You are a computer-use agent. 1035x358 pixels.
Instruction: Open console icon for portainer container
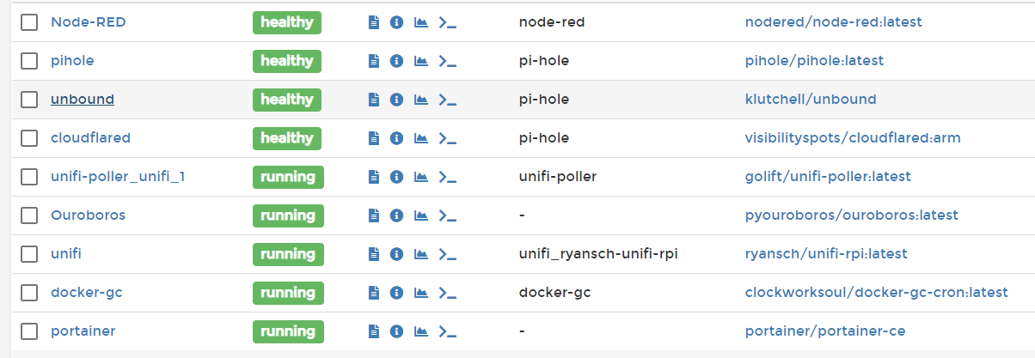click(x=447, y=331)
